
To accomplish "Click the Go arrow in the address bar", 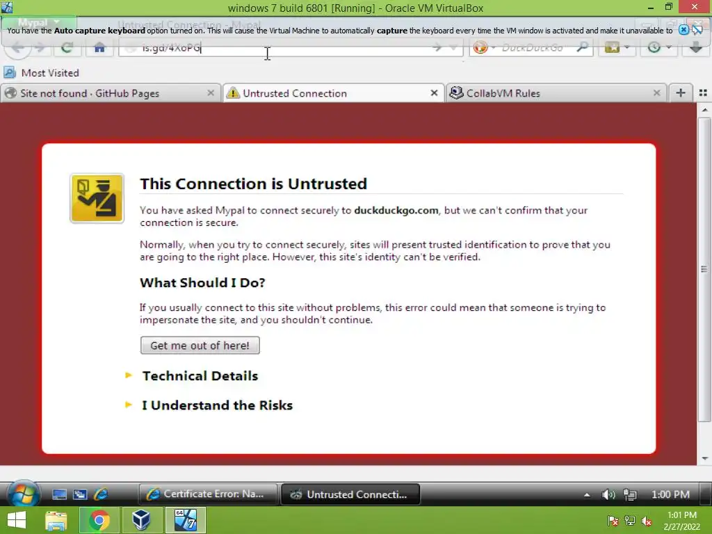I will 437,47.
